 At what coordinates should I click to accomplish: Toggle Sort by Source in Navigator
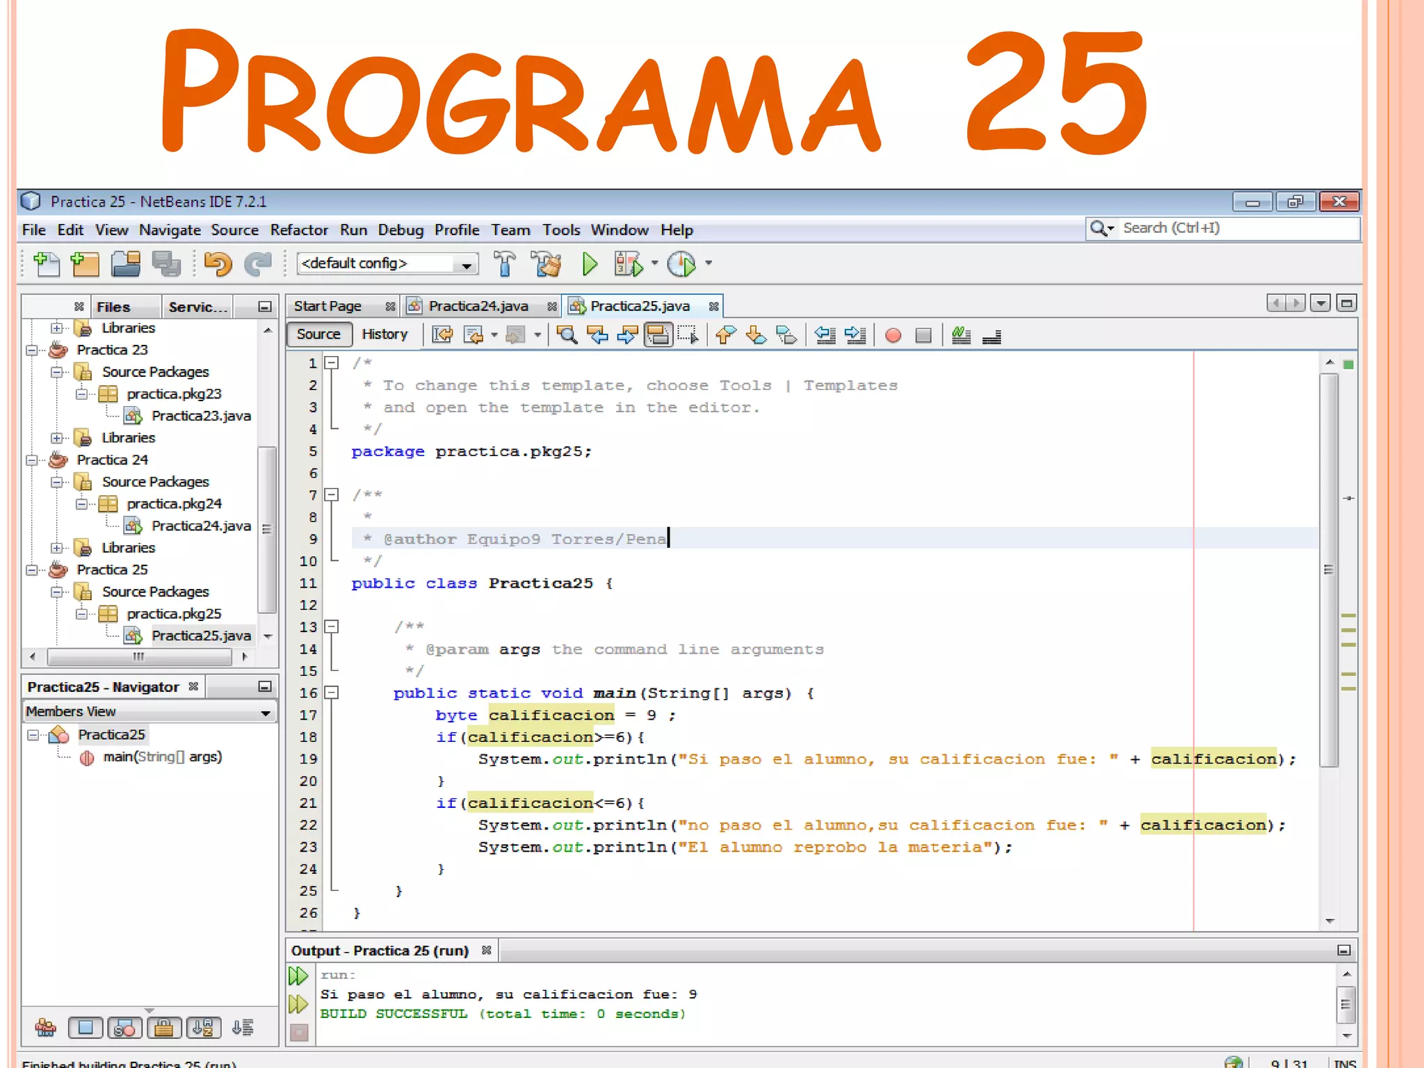click(x=243, y=1027)
